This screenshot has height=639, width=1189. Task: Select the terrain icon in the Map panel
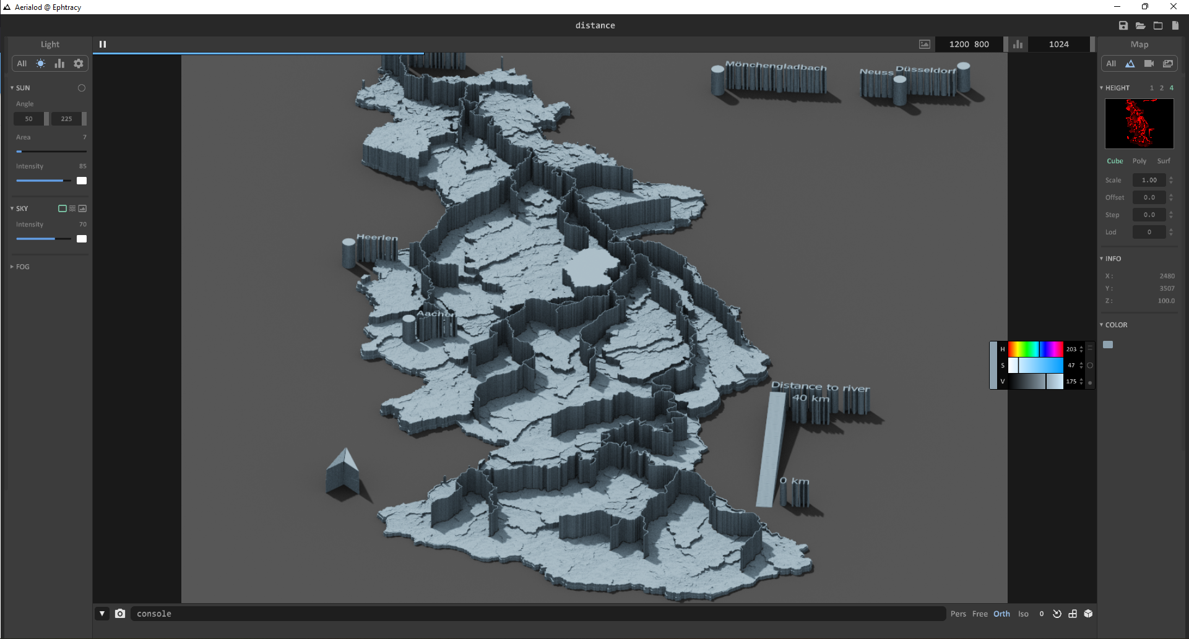click(x=1130, y=63)
